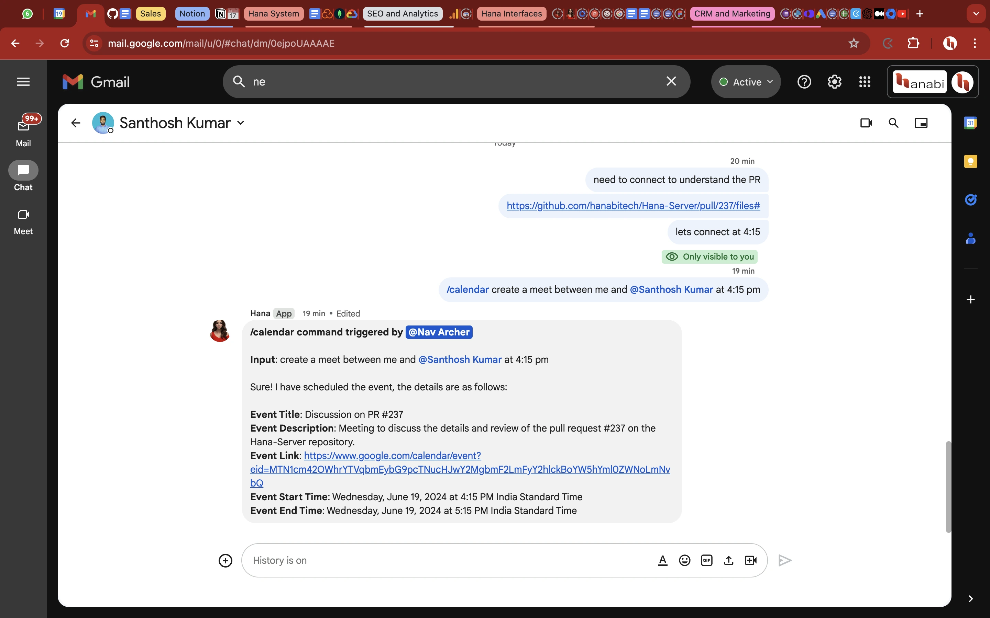Send the chat message
Screen dimensions: 990x618
click(x=785, y=560)
